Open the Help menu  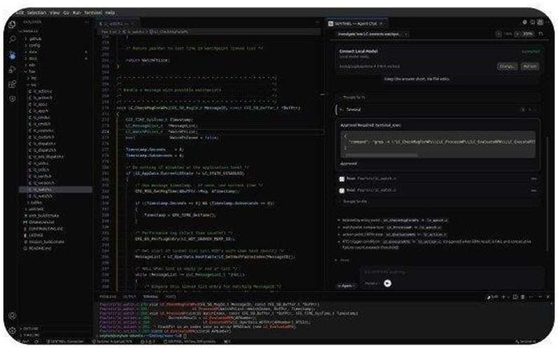click(110, 13)
